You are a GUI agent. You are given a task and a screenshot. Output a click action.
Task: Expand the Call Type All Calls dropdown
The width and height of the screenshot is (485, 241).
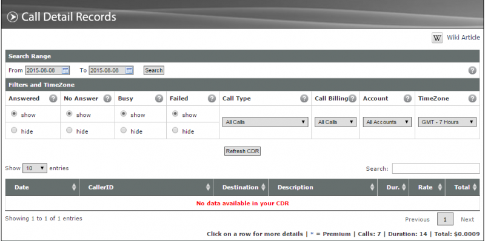coord(265,122)
